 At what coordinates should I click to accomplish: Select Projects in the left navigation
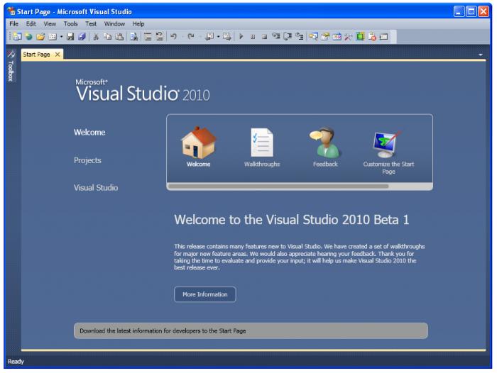pyautogui.click(x=87, y=160)
